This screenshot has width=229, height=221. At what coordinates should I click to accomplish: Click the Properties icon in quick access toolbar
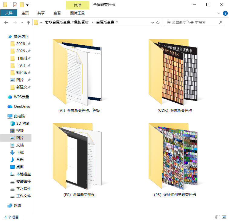(x=15, y=5)
